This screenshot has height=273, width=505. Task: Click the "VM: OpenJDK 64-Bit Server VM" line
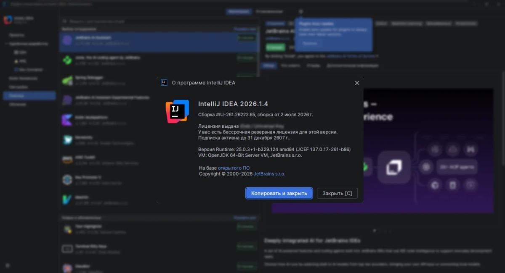[x=250, y=155]
